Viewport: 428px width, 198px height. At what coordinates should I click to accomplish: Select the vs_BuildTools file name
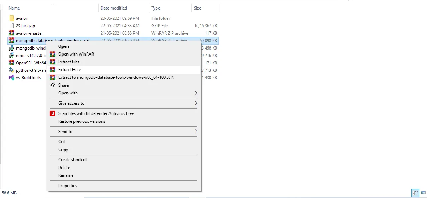(x=28, y=78)
